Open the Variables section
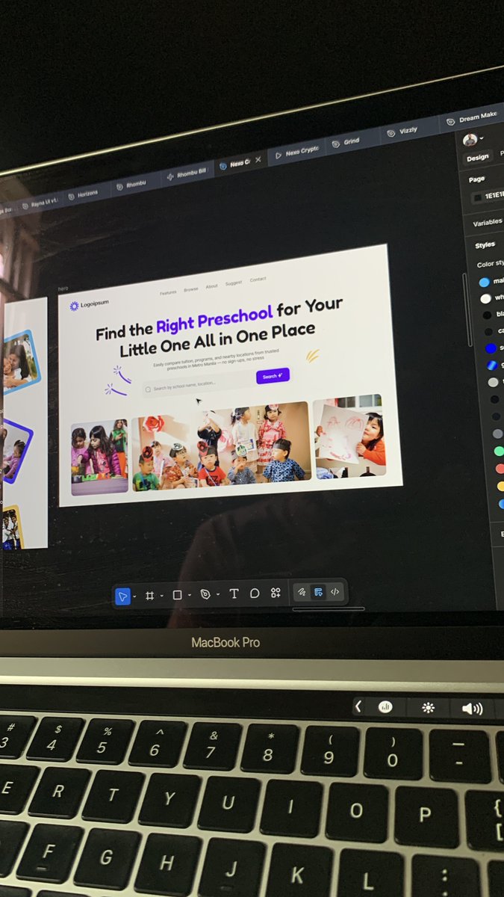The image size is (504, 897). (488, 223)
